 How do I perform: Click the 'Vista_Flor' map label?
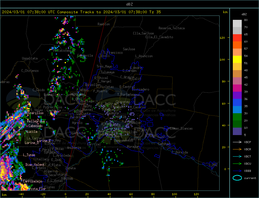point(37,189)
